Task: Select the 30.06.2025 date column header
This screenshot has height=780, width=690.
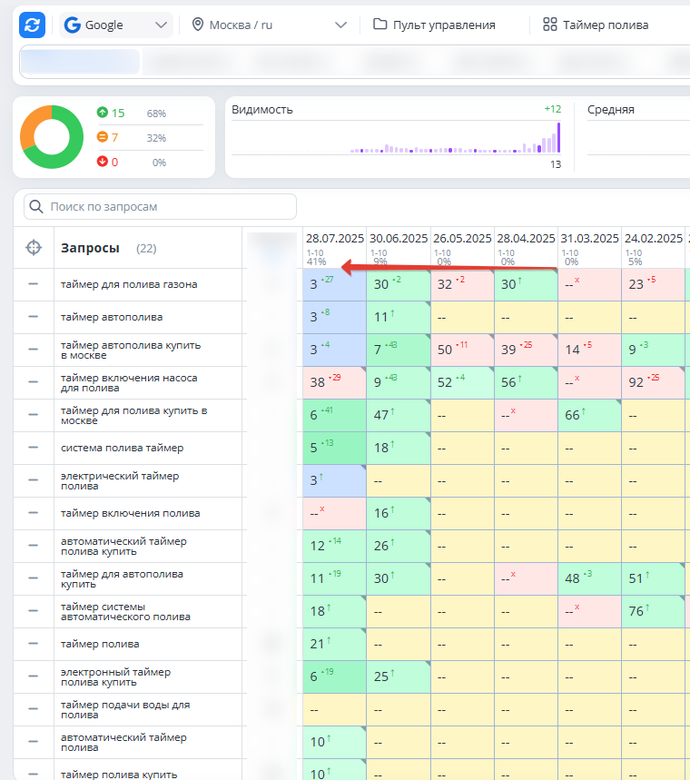Action: (x=398, y=239)
